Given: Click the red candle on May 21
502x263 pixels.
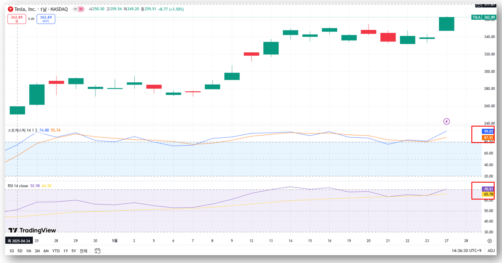Looking at the screenshot, I should click(388, 37).
